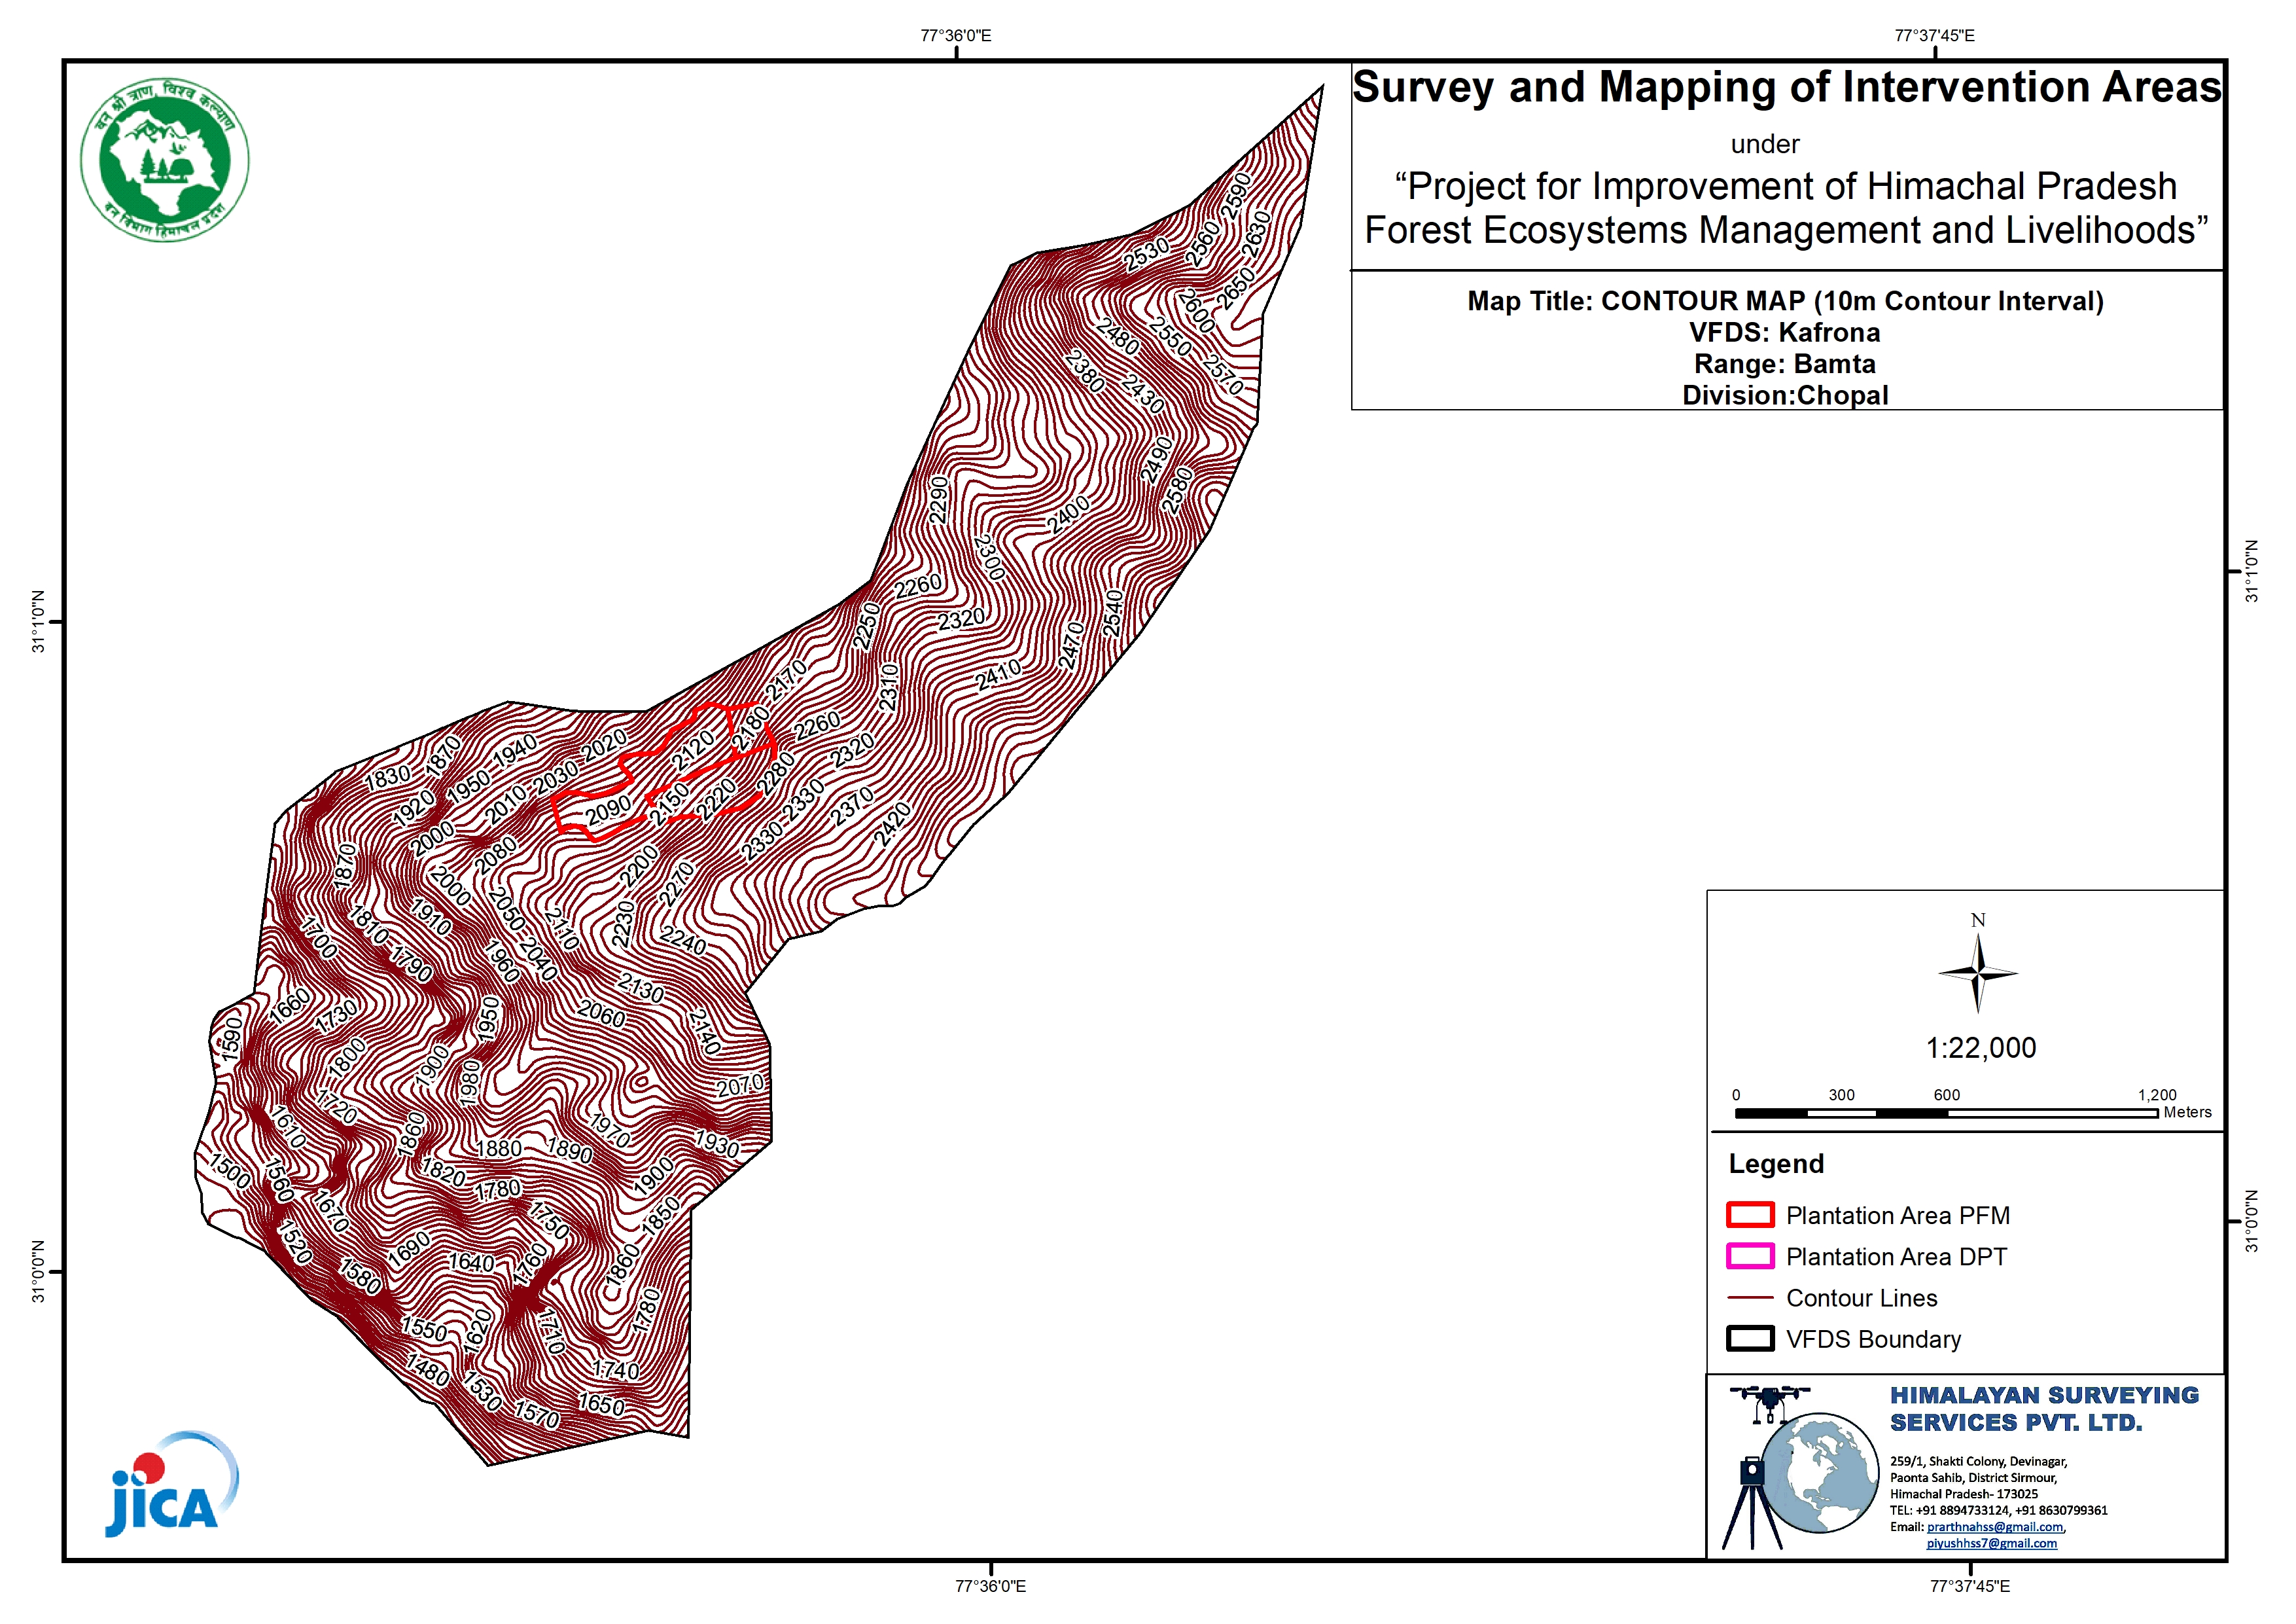Click the TEL phone number line
This screenshot has width=2296, height=1624.
tap(1998, 1510)
